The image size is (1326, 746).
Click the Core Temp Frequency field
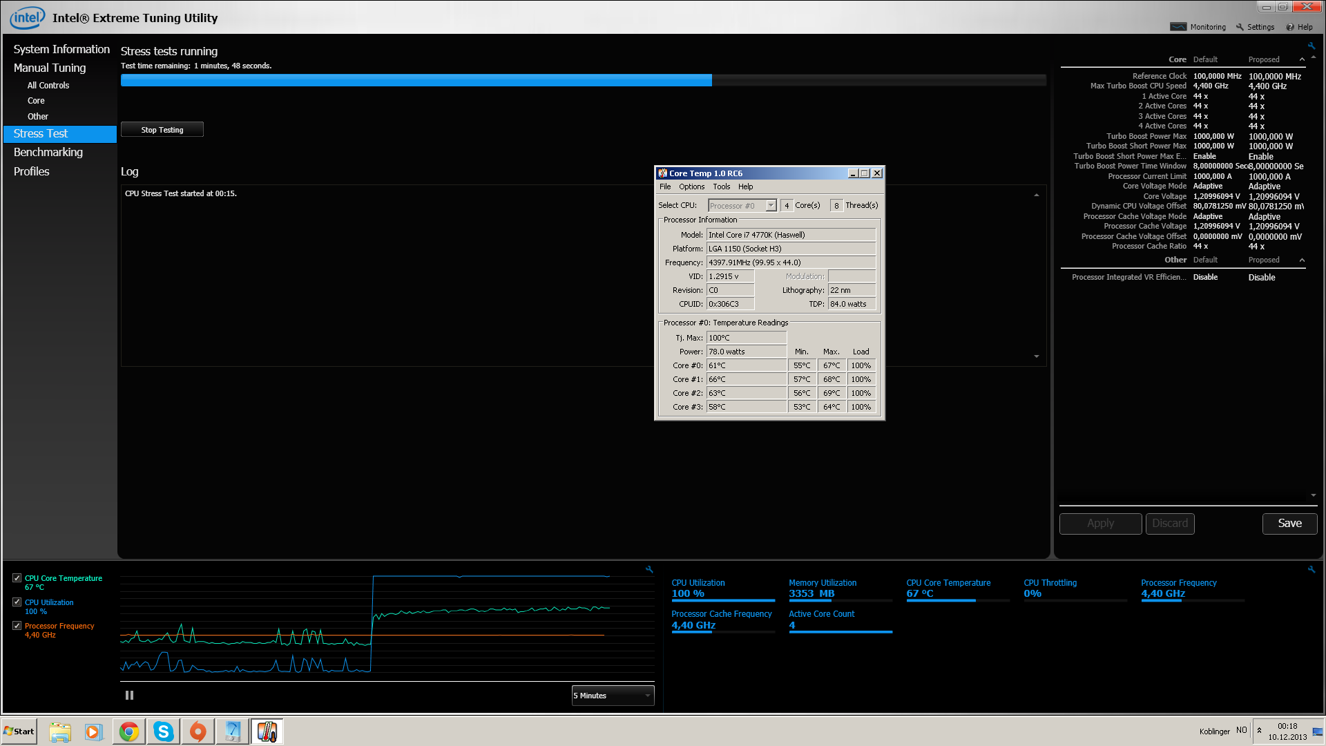[x=791, y=262]
